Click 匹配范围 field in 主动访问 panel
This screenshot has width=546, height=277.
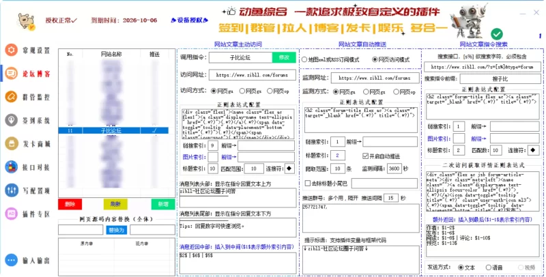click(x=253, y=169)
